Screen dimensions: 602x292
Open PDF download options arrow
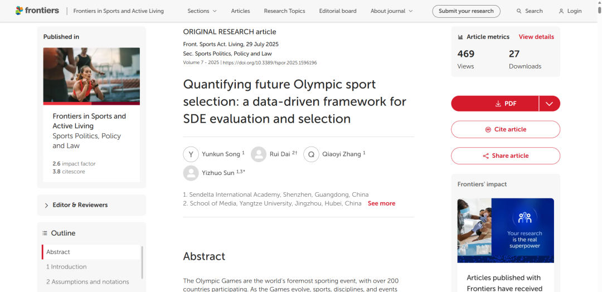549,104
